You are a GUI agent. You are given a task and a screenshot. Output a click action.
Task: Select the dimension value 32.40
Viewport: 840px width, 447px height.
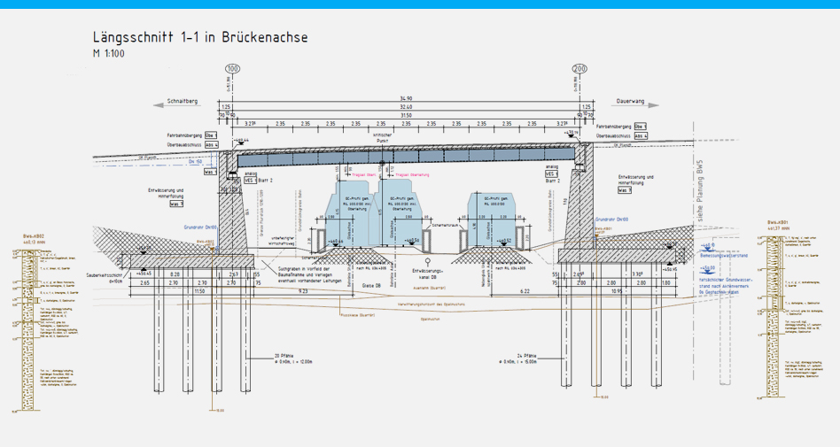click(x=406, y=107)
